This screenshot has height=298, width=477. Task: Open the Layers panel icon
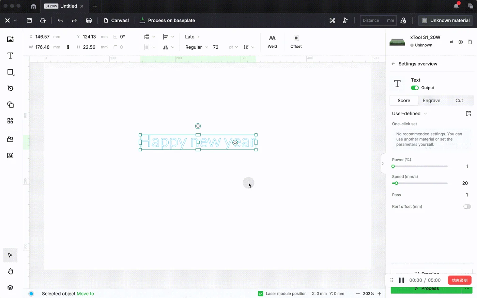click(10, 287)
